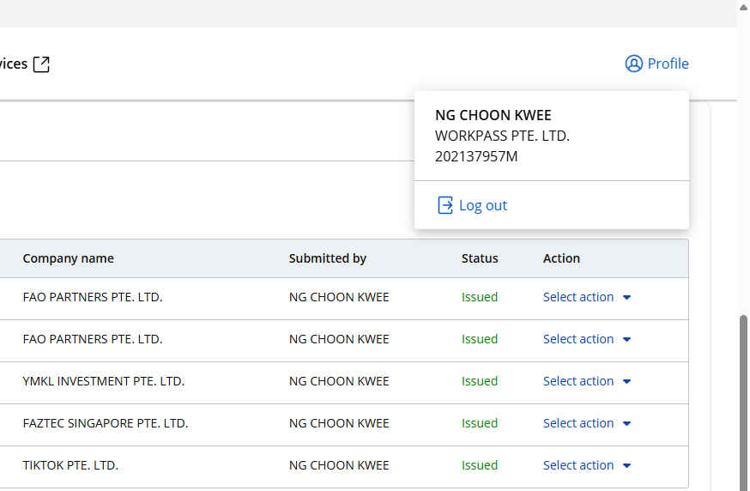This screenshot has width=750, height=491.
Task: Click NG CHOON KWEE name in profile popup
Action: (493, 115)
